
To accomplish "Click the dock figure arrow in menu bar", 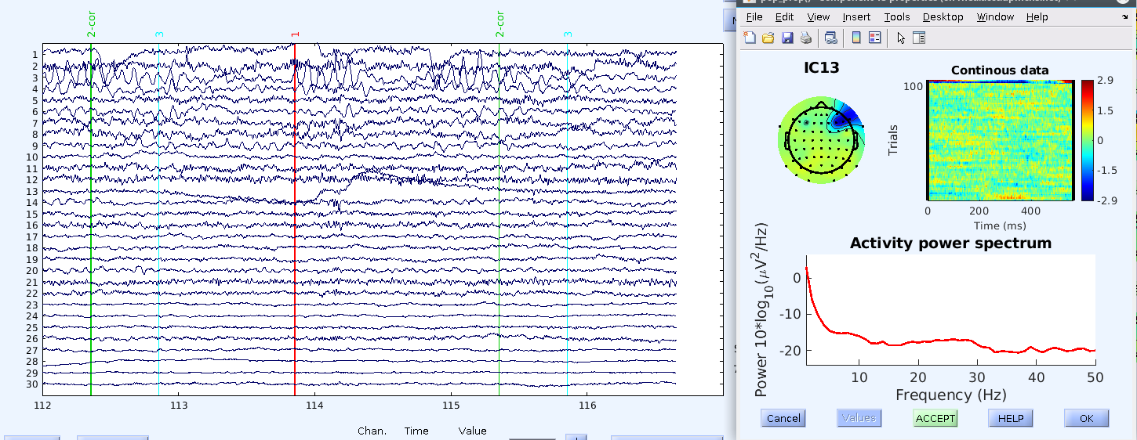I will 1125,16.
